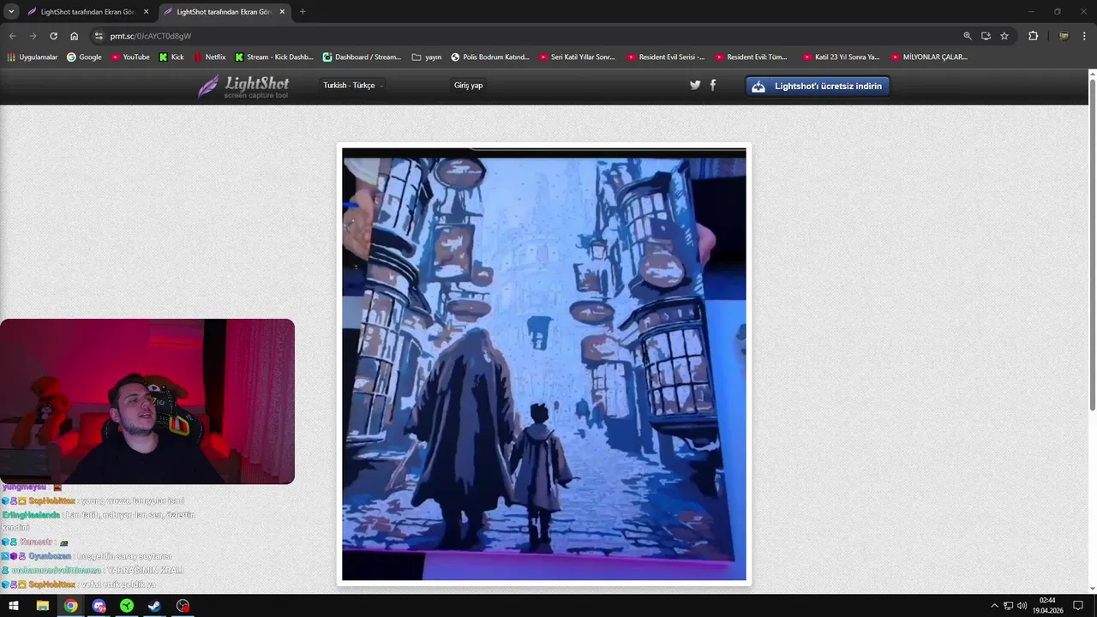Open site information icon in address bar
The height and width of the screenshot is (617, 1097).
[x=99, y=36]
